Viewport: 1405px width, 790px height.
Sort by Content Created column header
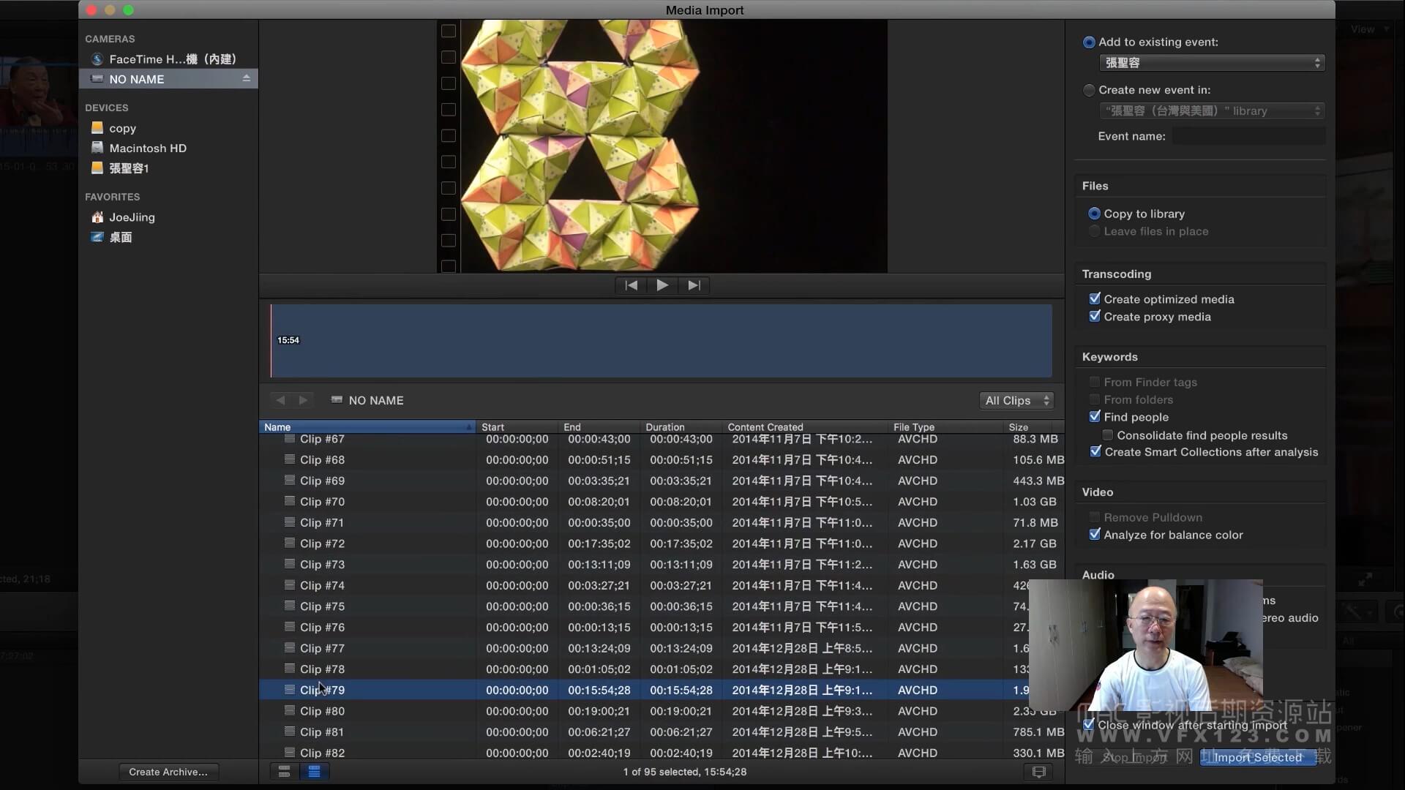pyautogui.click(x=806, y=426)
